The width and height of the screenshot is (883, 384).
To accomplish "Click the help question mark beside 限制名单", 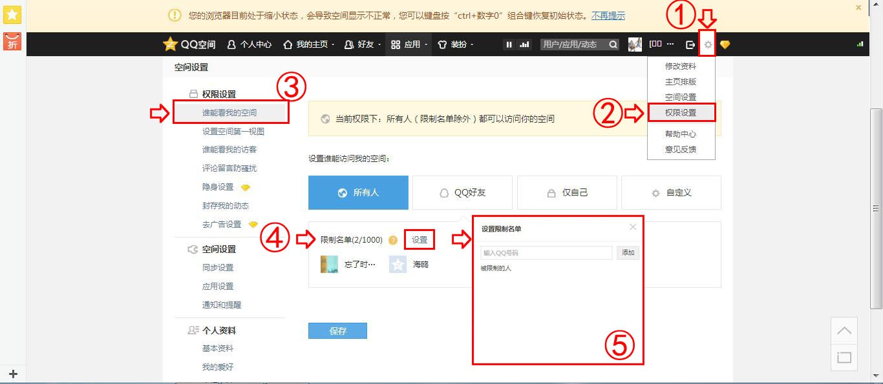I will [x=393, y=240].
